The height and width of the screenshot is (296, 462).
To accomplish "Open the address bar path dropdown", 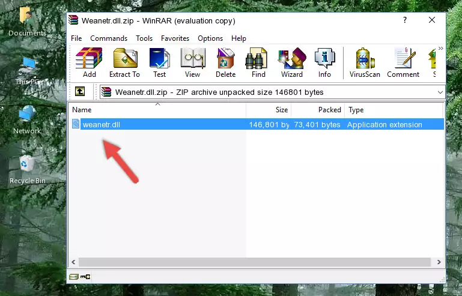I will [x=440, y=92].
